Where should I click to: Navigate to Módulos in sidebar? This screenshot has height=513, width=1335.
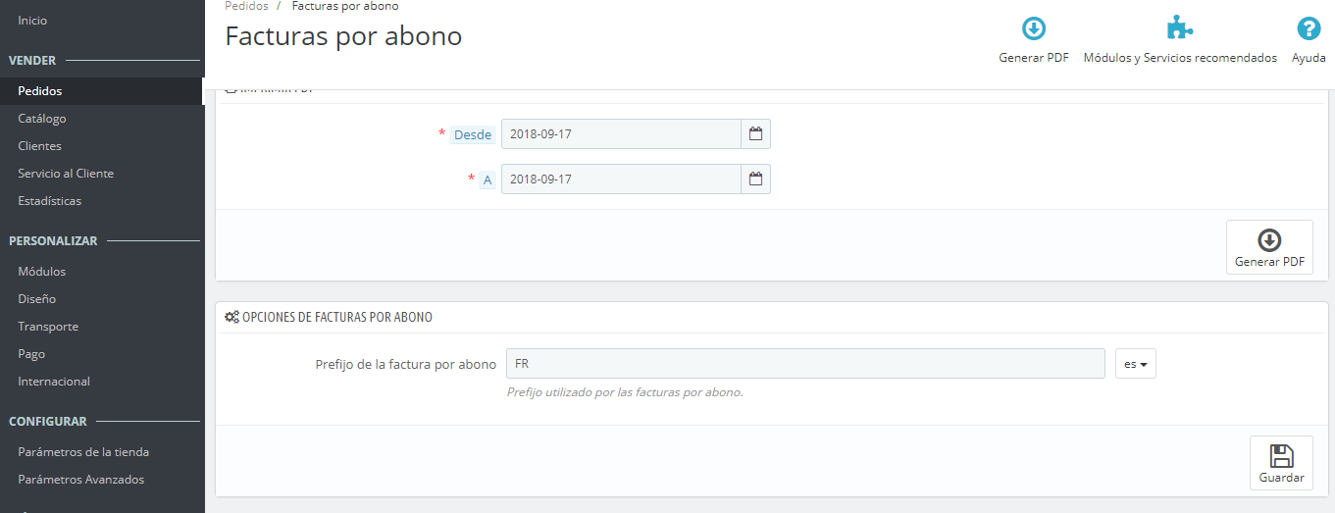[41, 272]
